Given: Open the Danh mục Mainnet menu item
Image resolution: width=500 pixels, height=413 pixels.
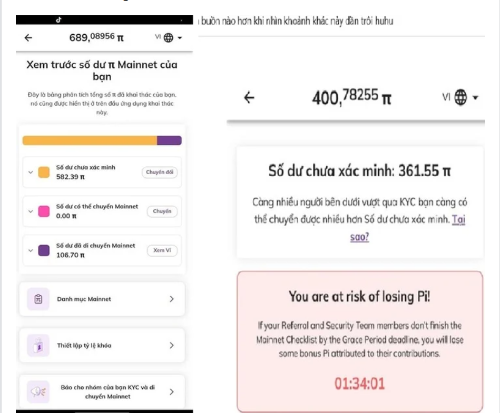Looking at the screenshot, I should tap(102, 299).
